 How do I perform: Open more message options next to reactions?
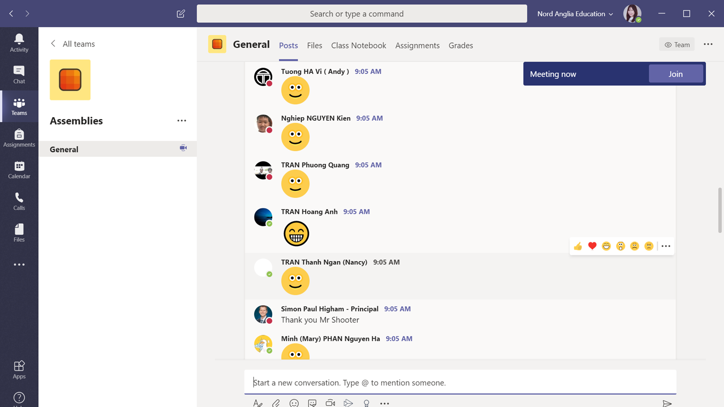666,246
